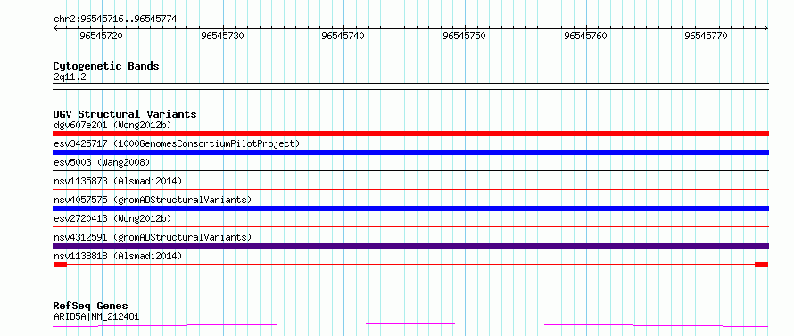Image resolution: width=794 pixels, height=336 pixels.
Task: Open variant nsv1135873 (Alsmadi2014) label
Action: click(118, 181)
